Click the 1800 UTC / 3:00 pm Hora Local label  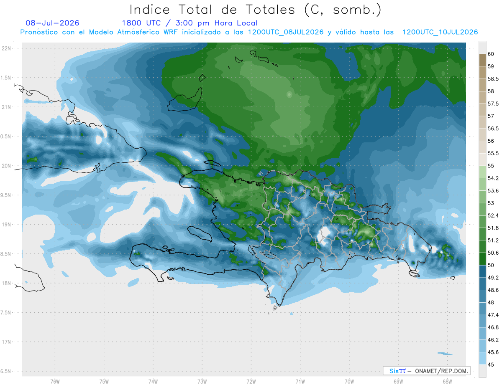click(x=190, y=23)
